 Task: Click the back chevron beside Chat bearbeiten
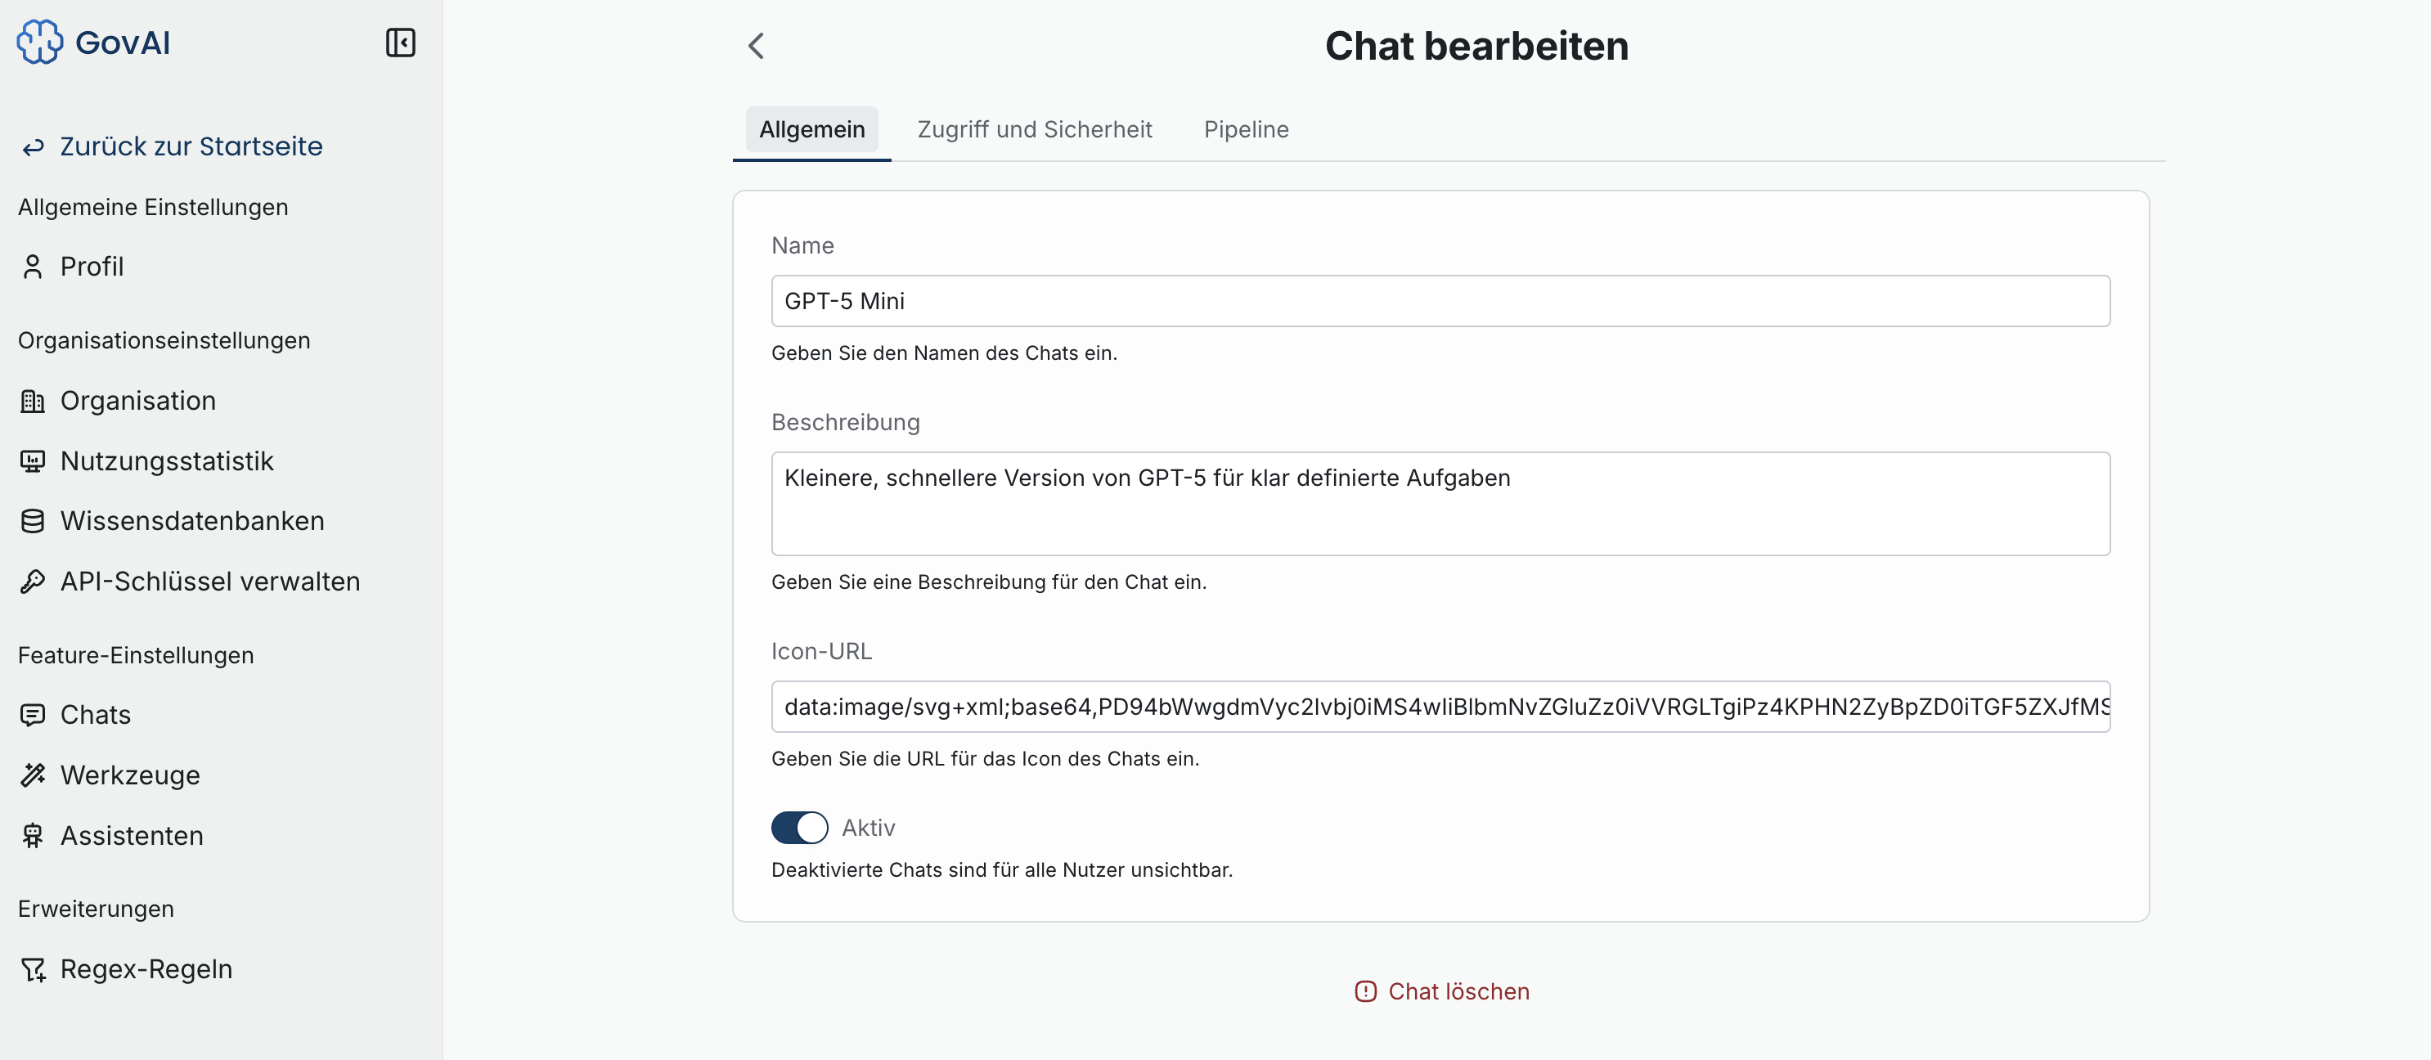pyautogui.click(x=756, y=45)
